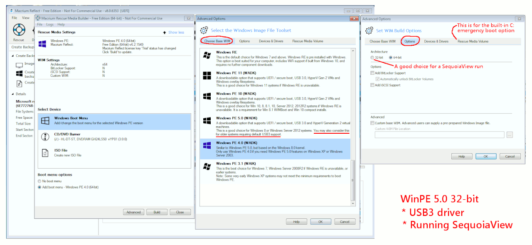Select the Windows PE 5.0 (WADK) entry
532x245 pixels.
(275, 126)
